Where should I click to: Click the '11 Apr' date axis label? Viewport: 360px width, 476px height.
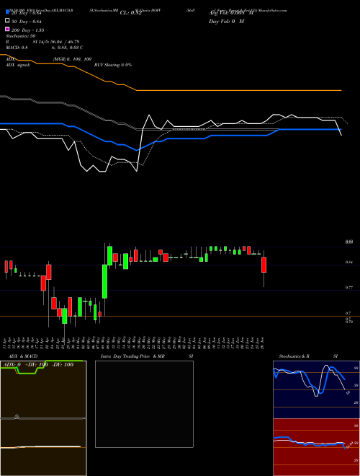click(5, 343)
